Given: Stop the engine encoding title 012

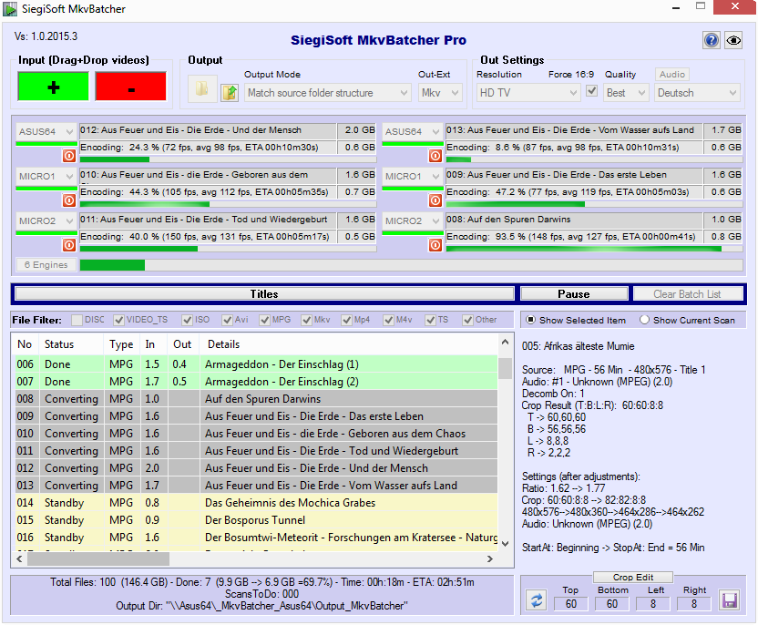Looking at the screenshot, I should click(x=69, y=156).
